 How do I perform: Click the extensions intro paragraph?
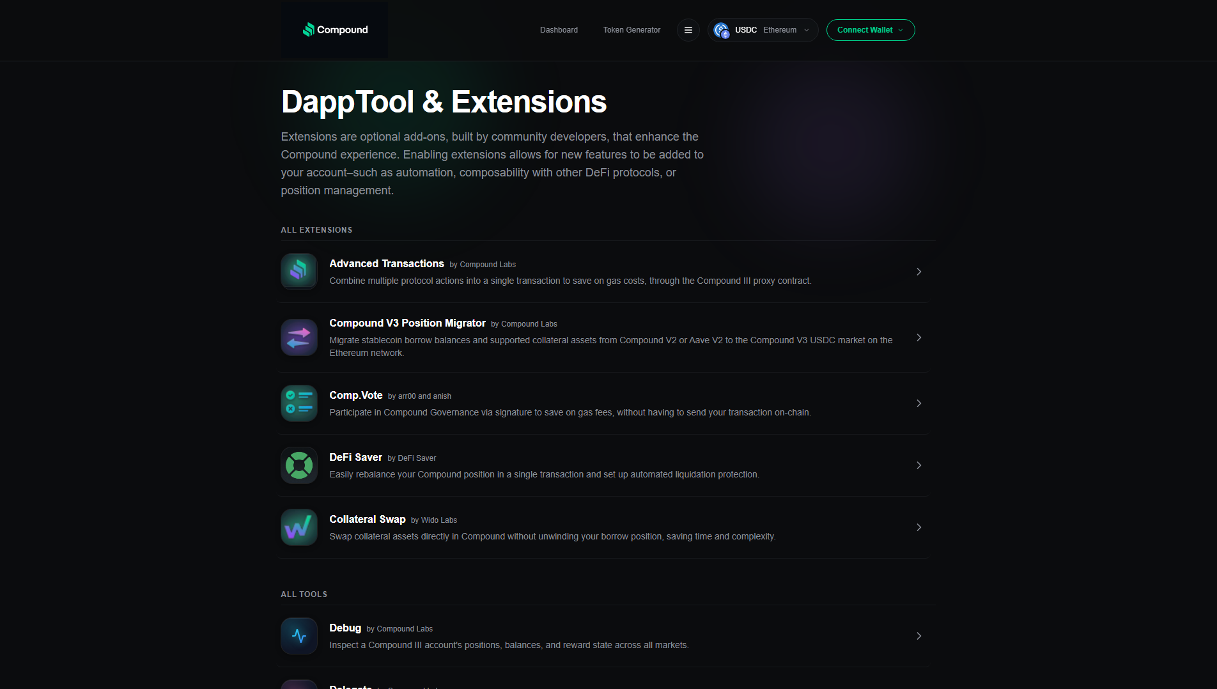492,164
